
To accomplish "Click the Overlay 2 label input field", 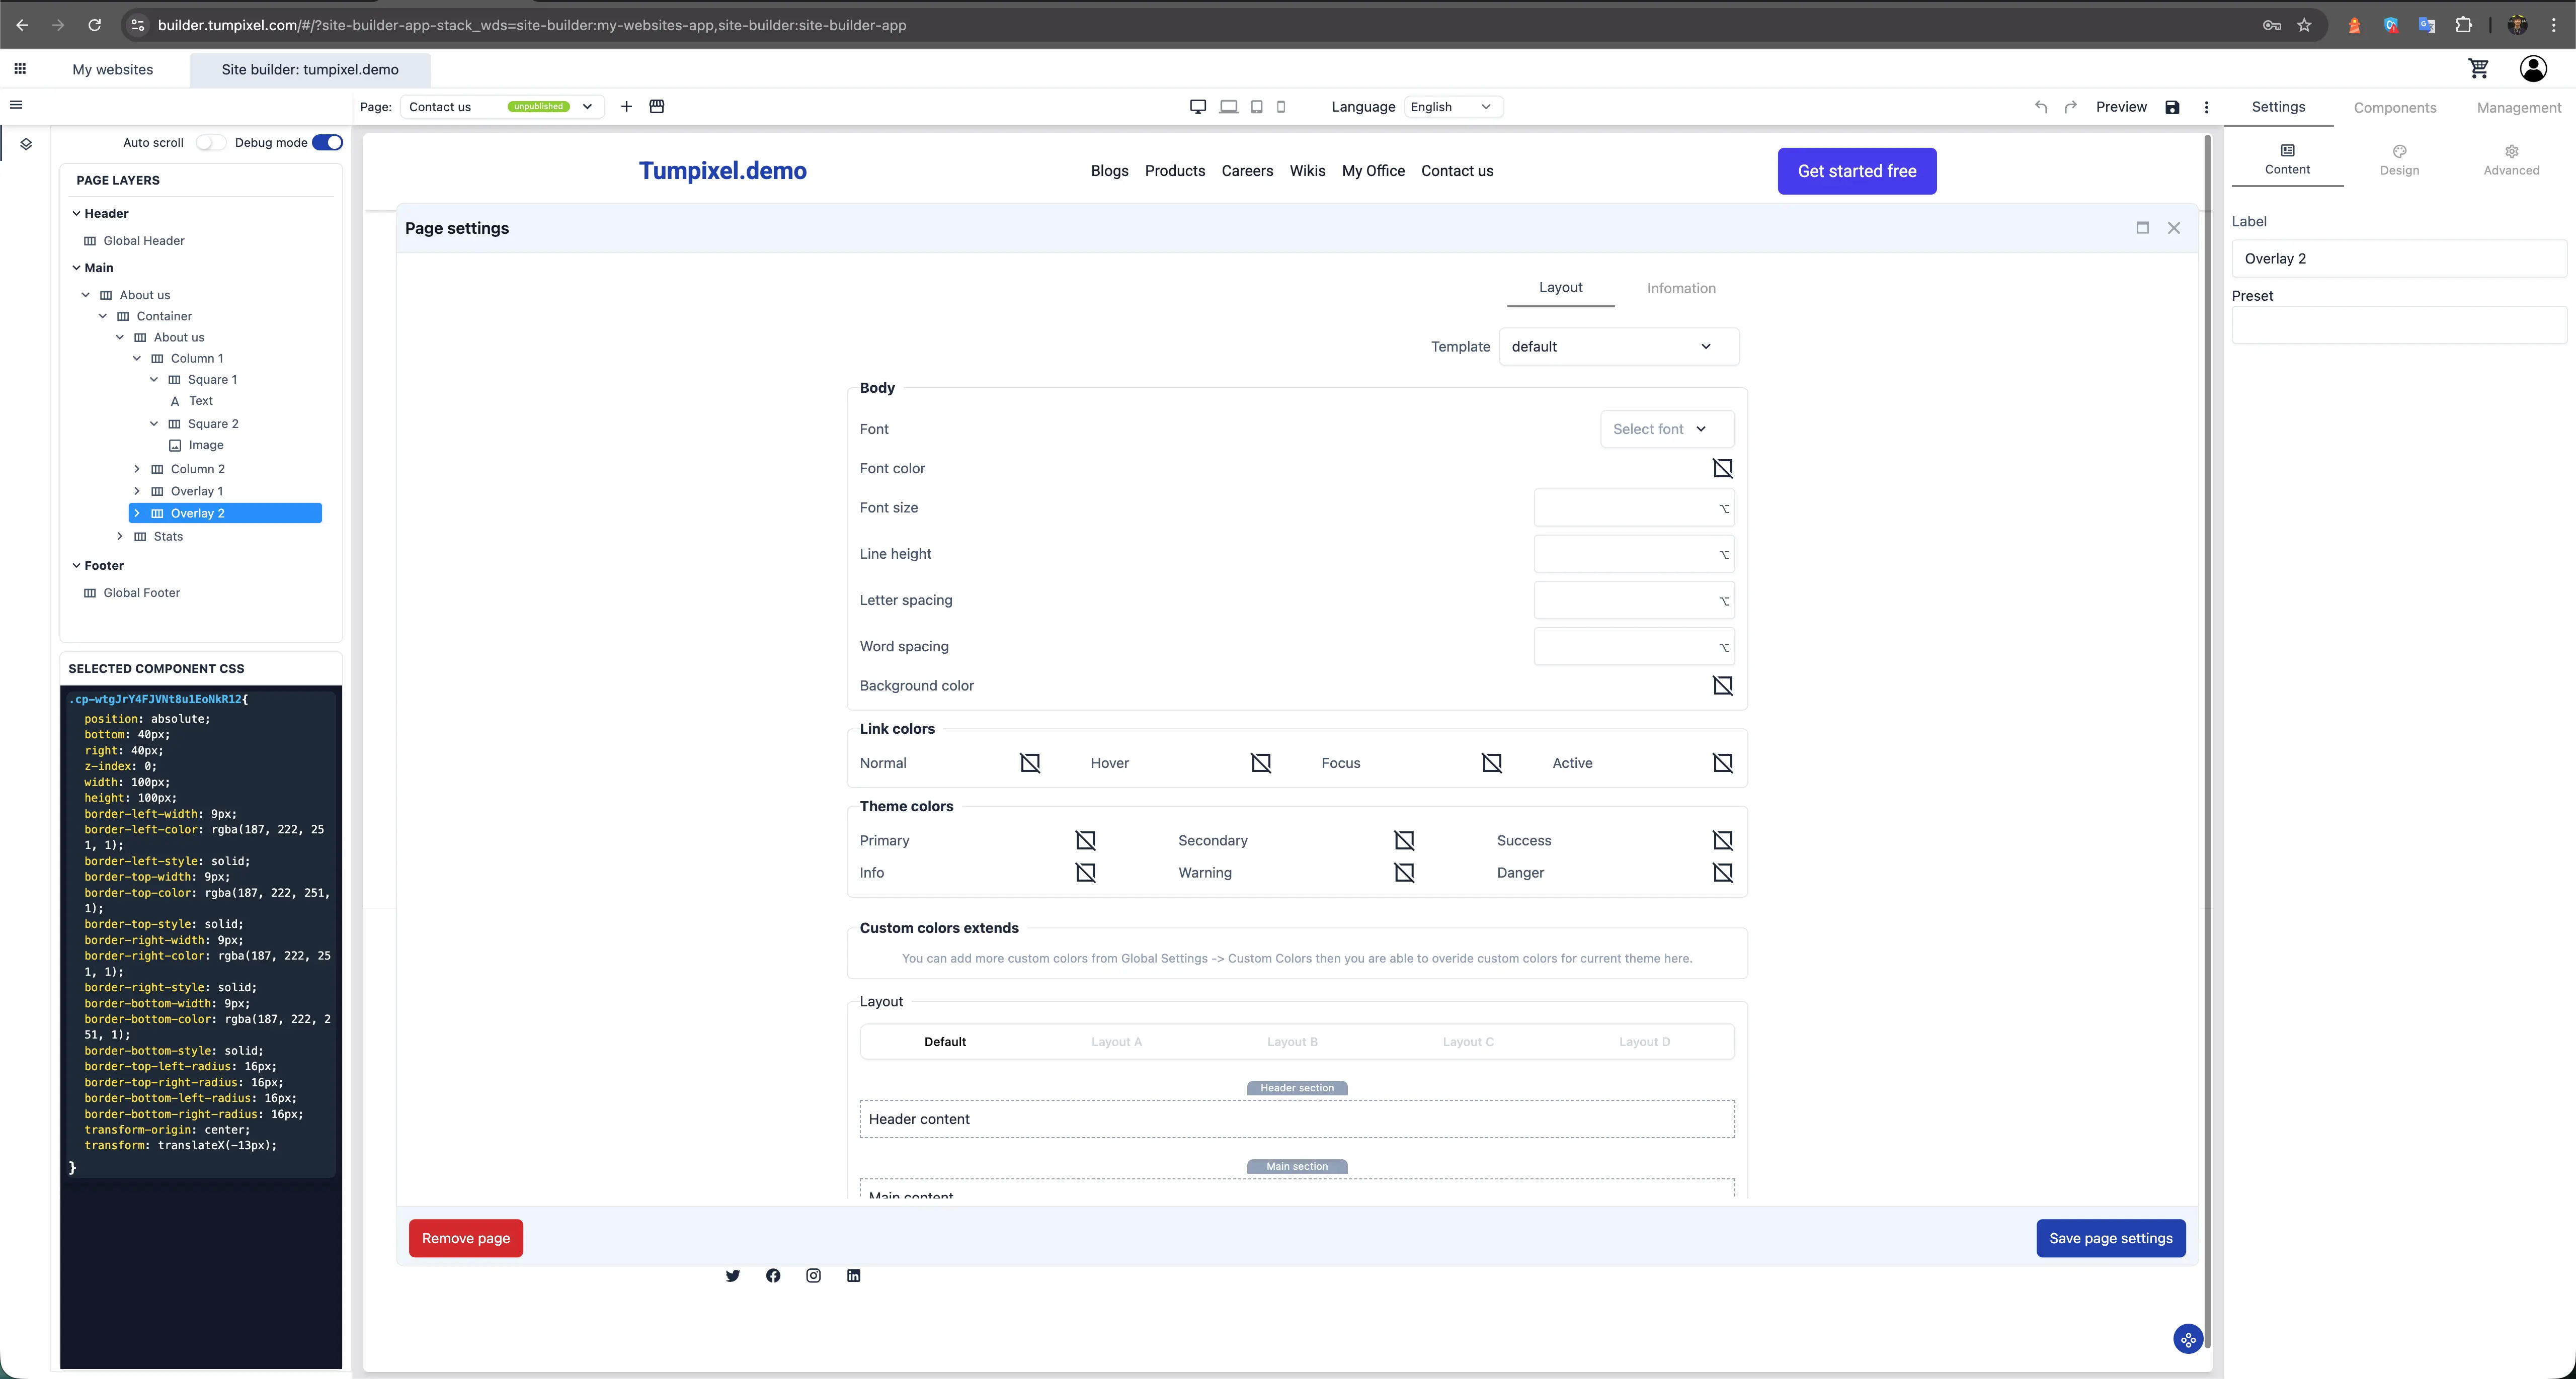I will point(2399,258).
